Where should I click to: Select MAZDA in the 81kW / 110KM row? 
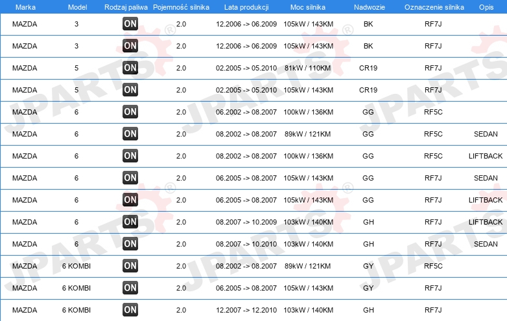(x=25, y=68)
